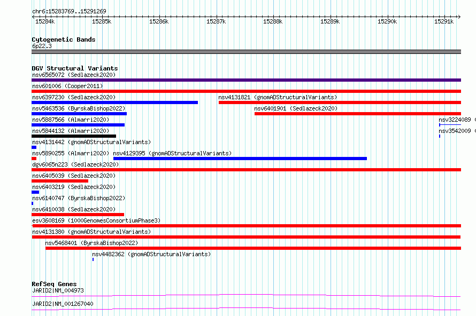The width and height of the screenshot is (476, 316).
Task: Click the blue nsv5463536 variant bar
Action: 79,114
